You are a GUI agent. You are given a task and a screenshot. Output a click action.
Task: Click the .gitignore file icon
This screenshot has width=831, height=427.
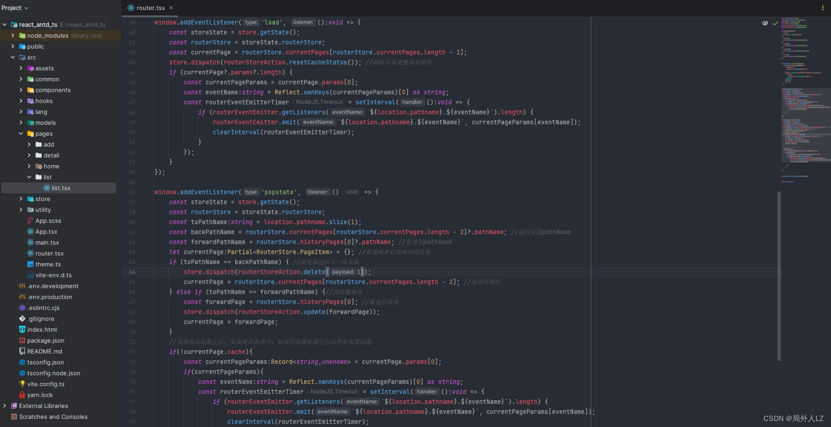click(x=22, y=319)
